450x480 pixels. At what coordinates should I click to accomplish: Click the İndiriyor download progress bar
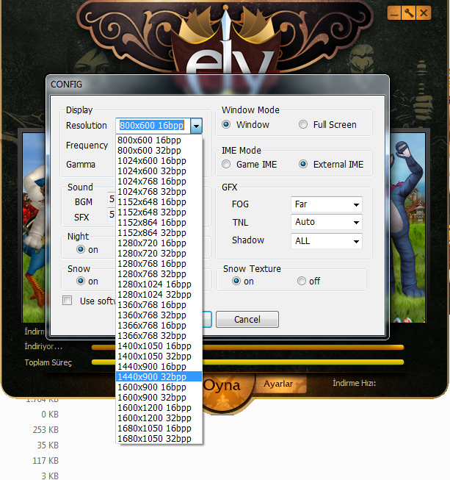[x=247, y=348]
